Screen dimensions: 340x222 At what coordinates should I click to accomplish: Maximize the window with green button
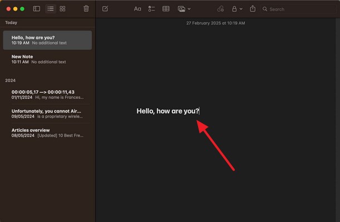(x=22, y=9)
